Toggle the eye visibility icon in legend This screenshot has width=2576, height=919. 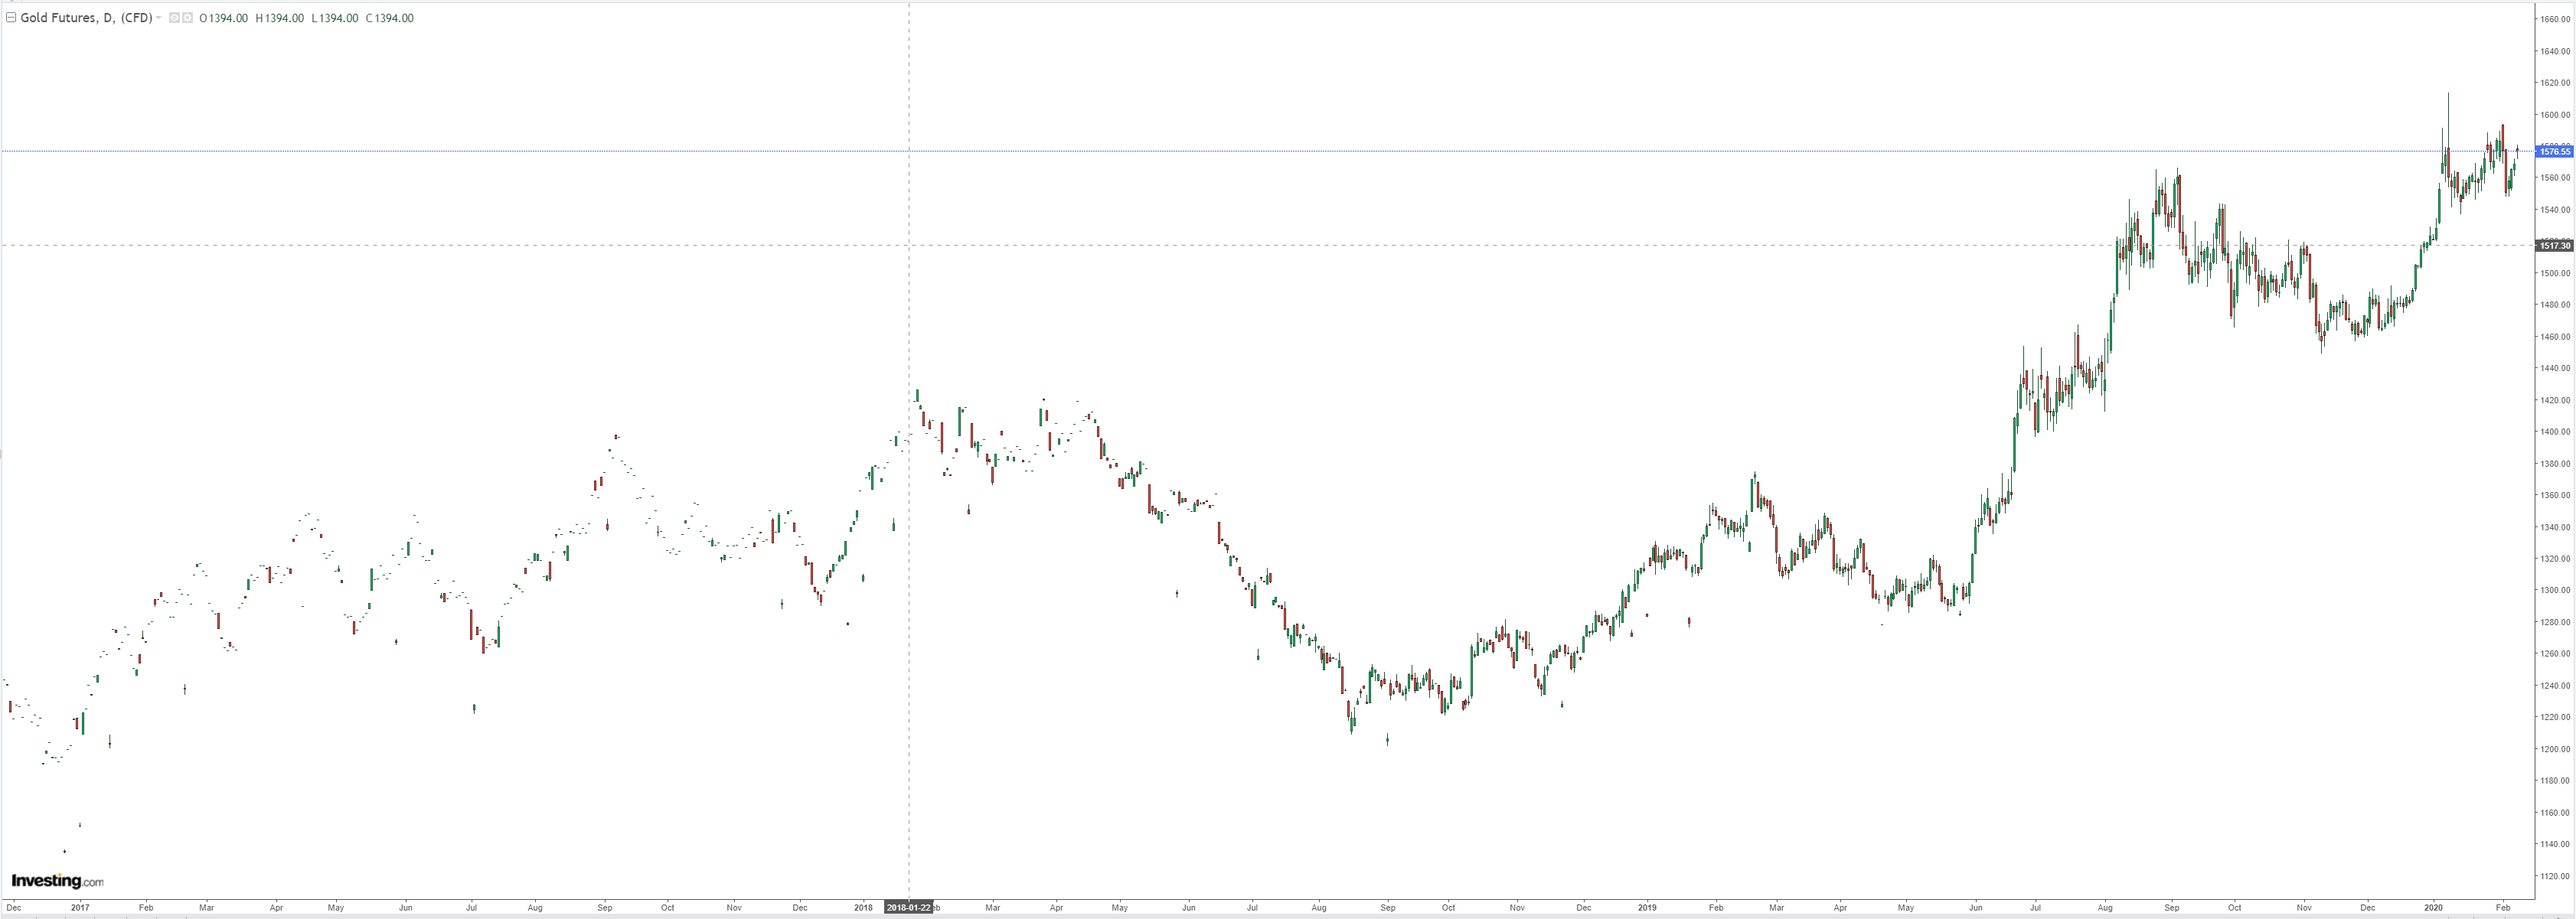[174, 18]
